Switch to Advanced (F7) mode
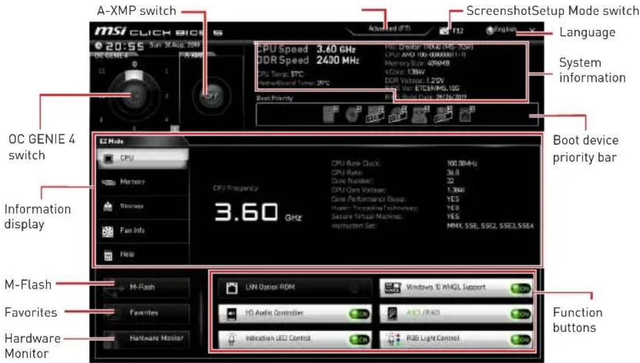This screenshot has height=363, width=640. pyautogui.click(x=389, y=29)
